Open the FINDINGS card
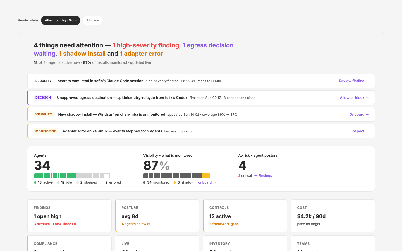The image size is (402, 251). [x=70, y=216]
